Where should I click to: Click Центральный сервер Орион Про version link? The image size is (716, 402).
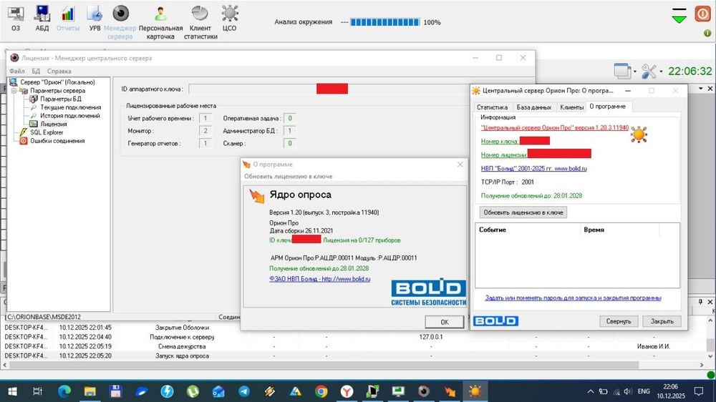554,128
